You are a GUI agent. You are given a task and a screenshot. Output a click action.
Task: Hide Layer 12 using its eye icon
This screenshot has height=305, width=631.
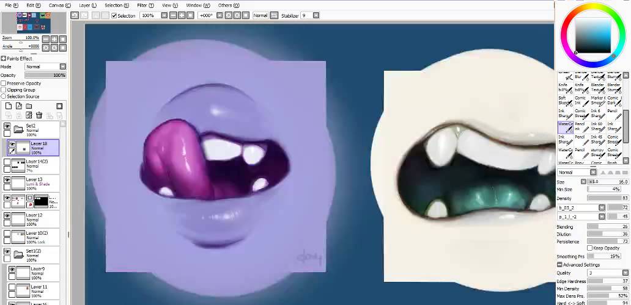pyautogui.click(x=7, y=216)
